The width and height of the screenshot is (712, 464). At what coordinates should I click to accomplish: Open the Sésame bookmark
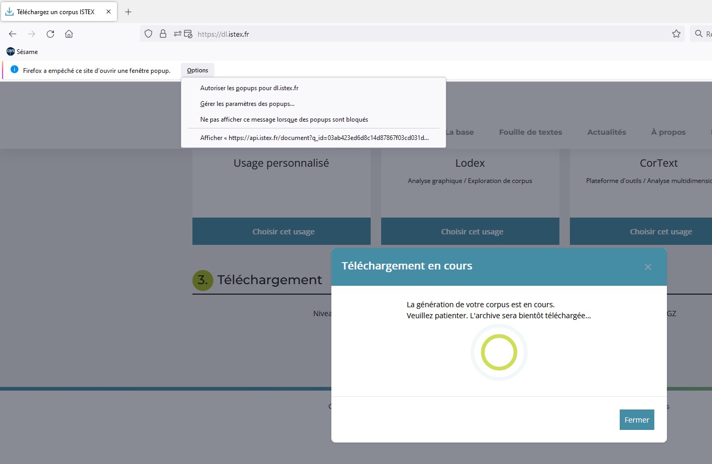click(23, 52)
